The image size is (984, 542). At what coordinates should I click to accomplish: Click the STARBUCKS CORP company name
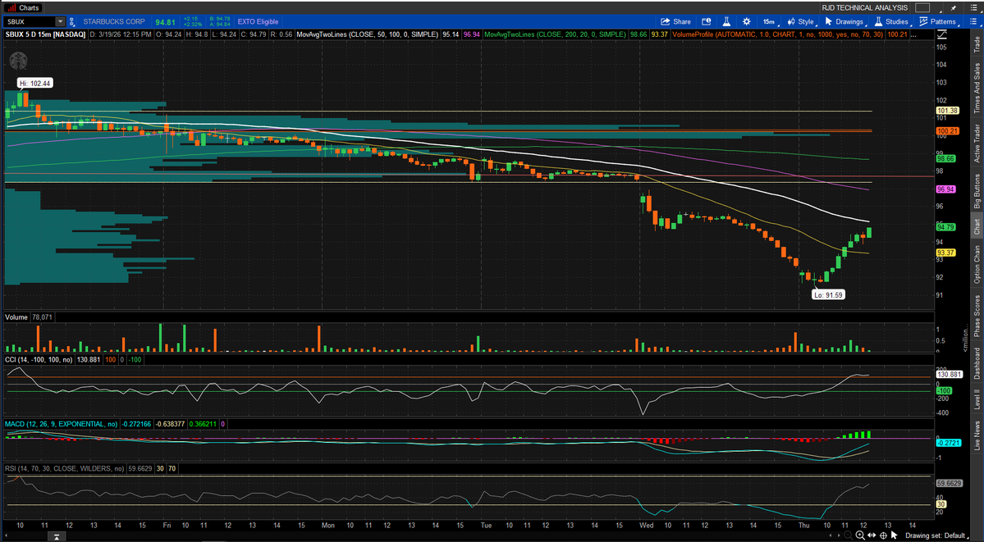click(x=114, y=21)
